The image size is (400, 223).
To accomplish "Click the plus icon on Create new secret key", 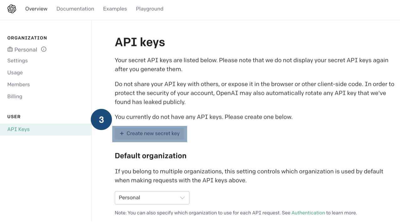I will pyautogui.click(x=122, y=133).
